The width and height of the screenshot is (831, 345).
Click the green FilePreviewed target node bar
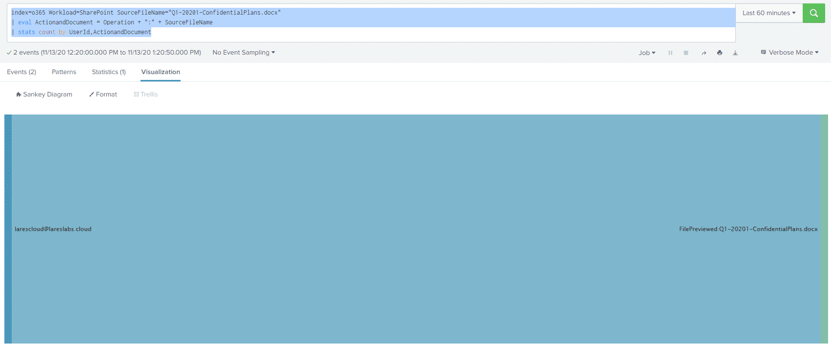coord(824,229)
